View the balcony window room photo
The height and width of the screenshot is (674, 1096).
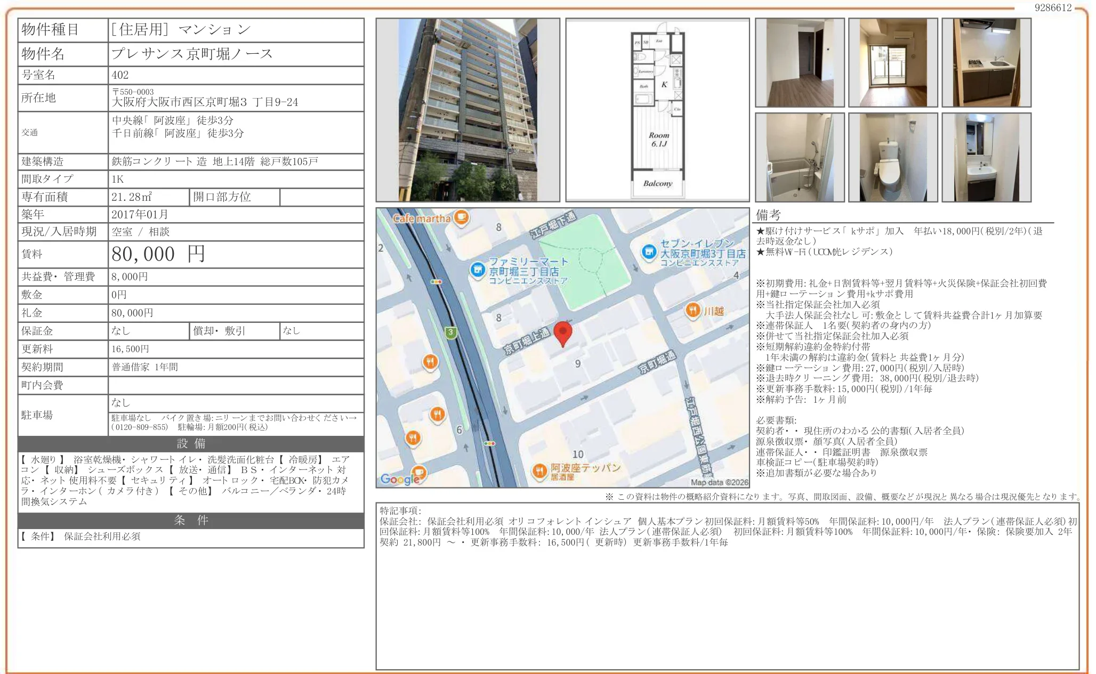click(x=892, y=62)
